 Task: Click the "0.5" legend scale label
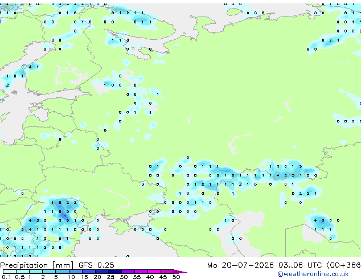[19, 277]
